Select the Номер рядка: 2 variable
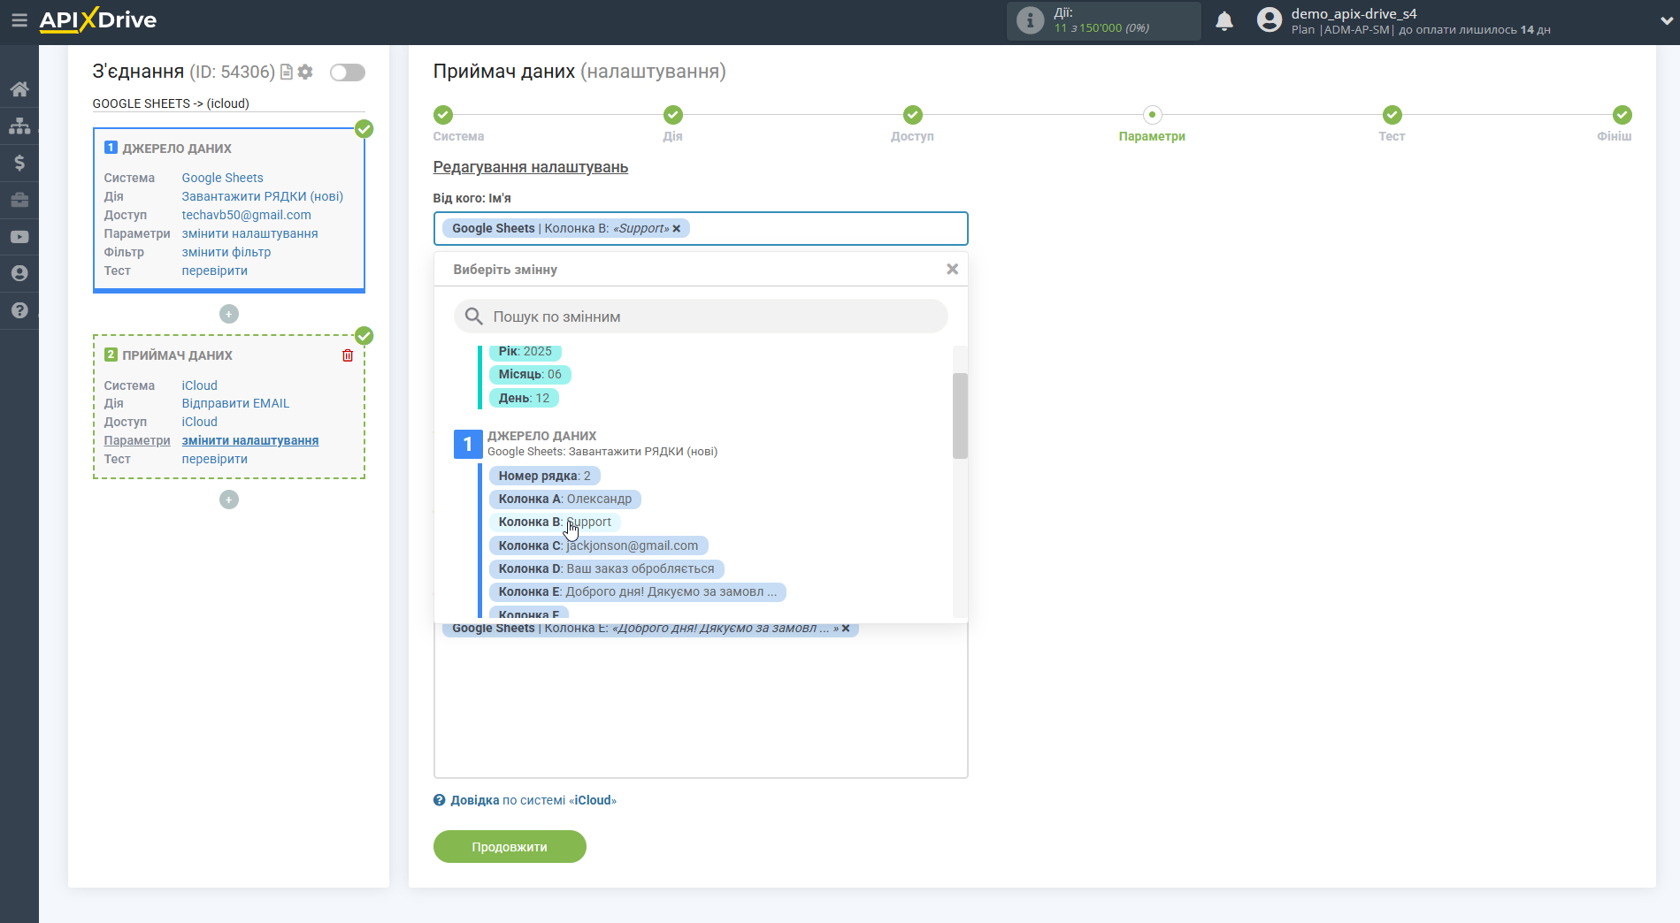Viewport: 1680px width, 923px height. click(x=544, y=476)
